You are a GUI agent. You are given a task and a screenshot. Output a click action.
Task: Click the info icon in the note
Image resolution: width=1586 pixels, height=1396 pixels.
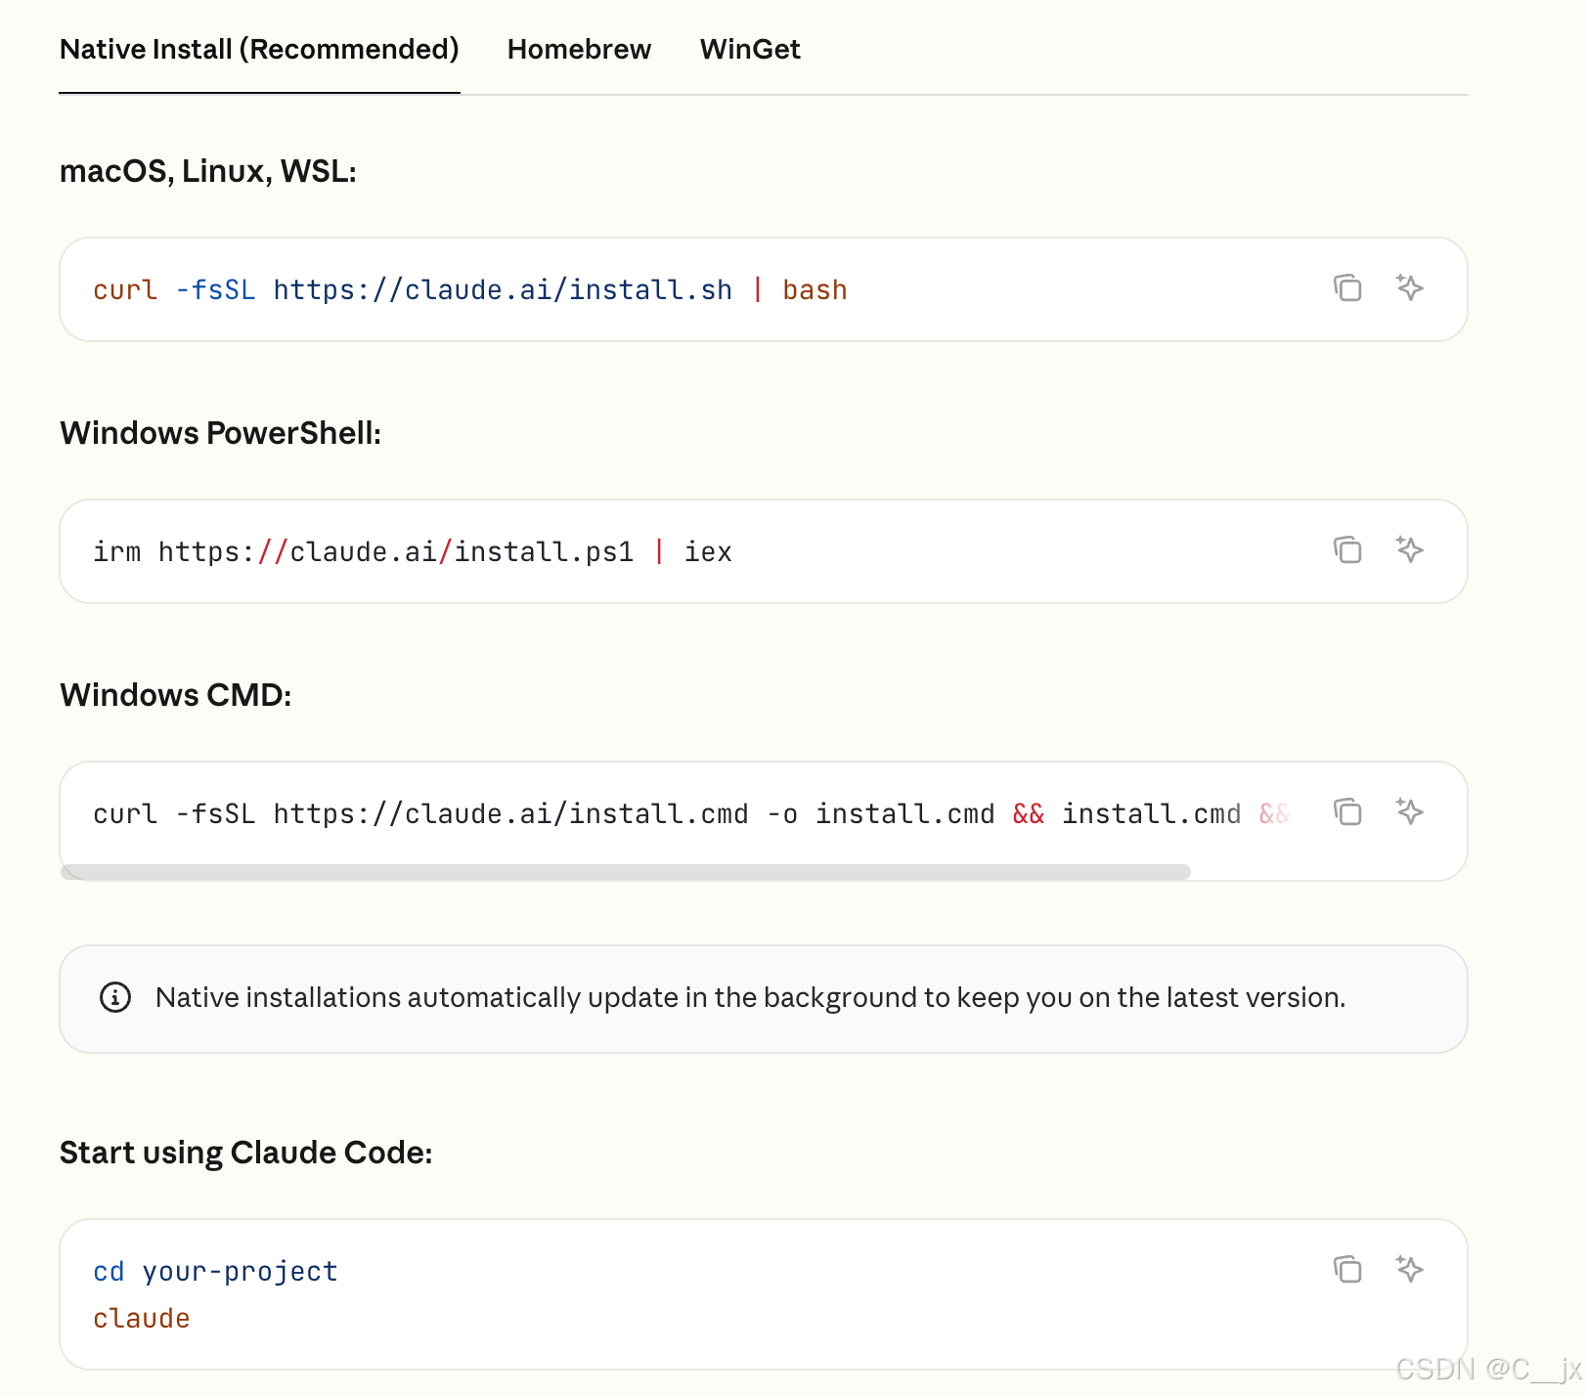click(x=115, y=997)
